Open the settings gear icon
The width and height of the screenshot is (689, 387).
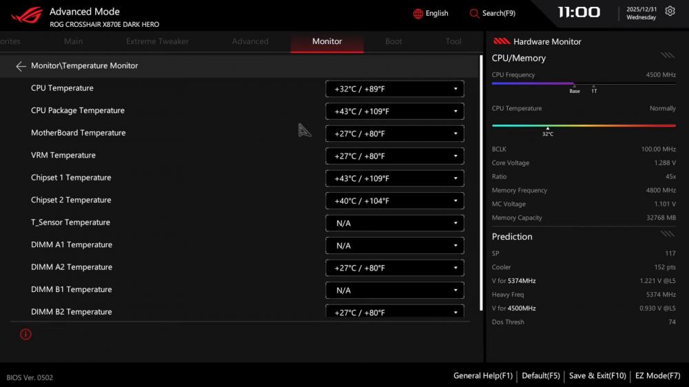tap(670, 12)
